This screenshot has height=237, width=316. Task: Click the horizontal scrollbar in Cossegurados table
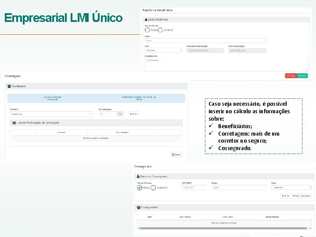[223, 228]
